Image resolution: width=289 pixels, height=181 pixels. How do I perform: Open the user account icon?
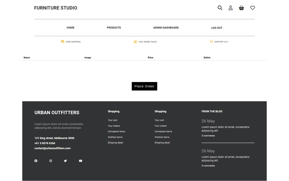pos(231,8)
